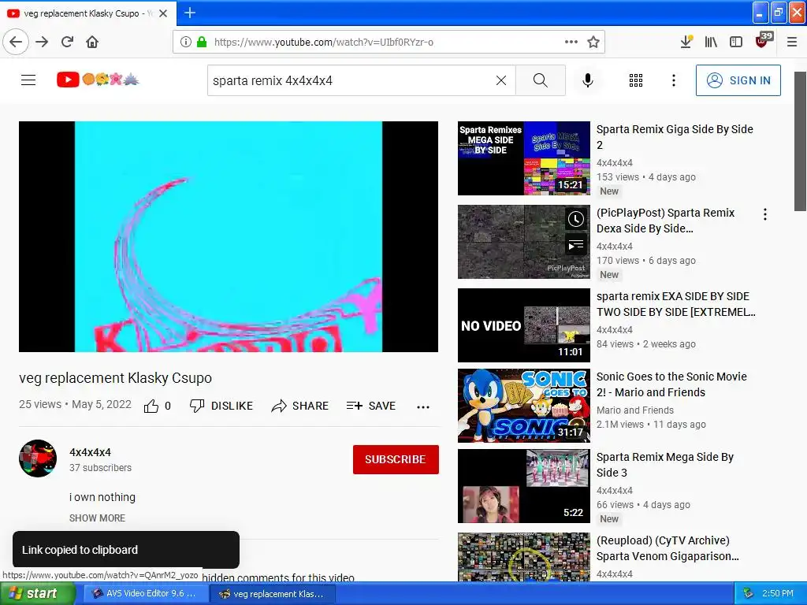Open (PicPlayPost) Sparta Remix Dexa video title
The width and height of the screenshot is (807, 605).
pyautogui.click(x=665, y=221)
